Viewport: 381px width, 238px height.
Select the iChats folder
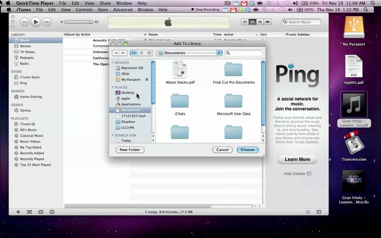coord(180,104)
